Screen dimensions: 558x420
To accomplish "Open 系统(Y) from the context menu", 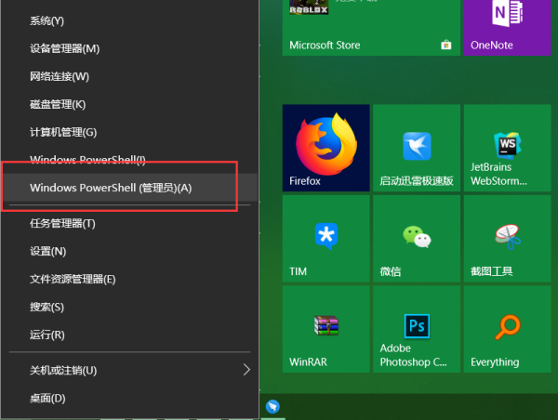I will 129,21.
